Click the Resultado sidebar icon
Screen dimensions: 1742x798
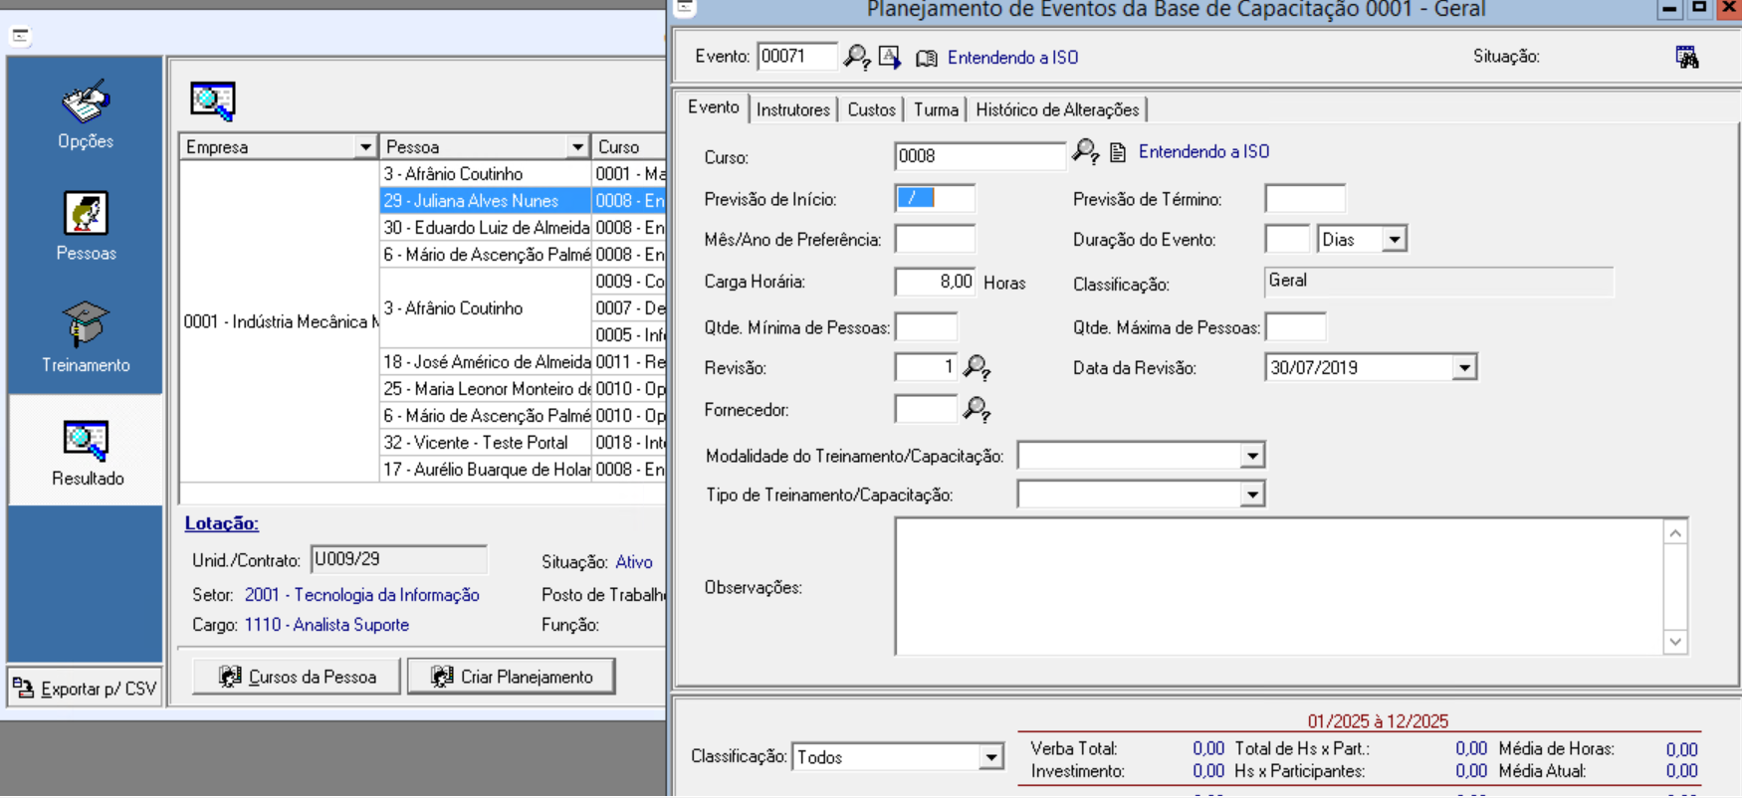pyautogui.click(x=86, y=441)
